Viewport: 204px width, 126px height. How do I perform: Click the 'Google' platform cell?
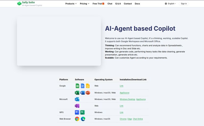click(x=62, y=86)
